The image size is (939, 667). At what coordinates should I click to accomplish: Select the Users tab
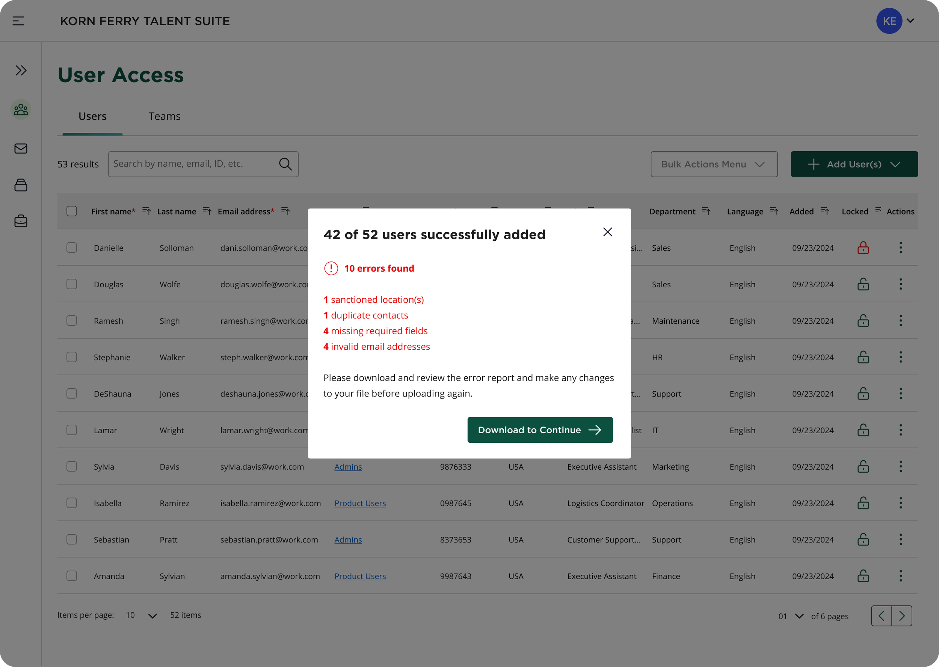click(x=92, y=116)
